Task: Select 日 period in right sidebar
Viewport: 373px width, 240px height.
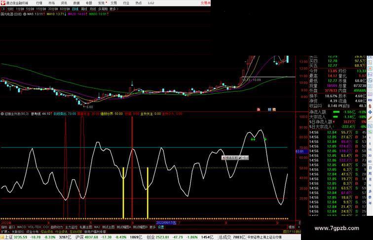Action: pyautogui.click(x=370, y=168)
